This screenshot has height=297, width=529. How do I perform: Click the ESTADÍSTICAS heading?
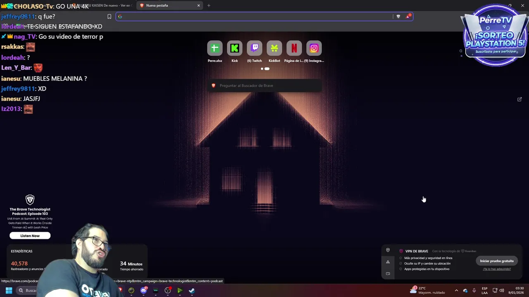21,251
